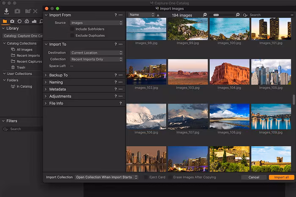Open the Source dropdown showing Images
The image size is (296, 197).
(x=96, y=23)
